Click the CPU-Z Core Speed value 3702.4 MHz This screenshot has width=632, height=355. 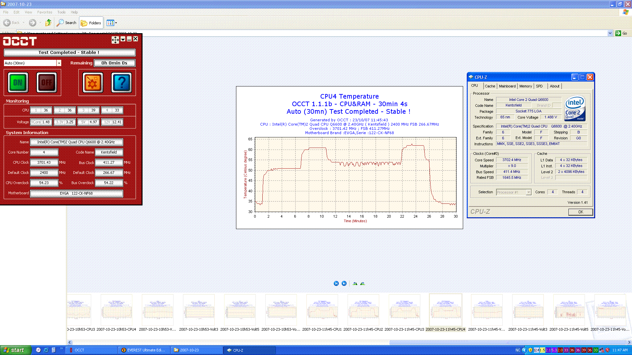coord(512,160)
